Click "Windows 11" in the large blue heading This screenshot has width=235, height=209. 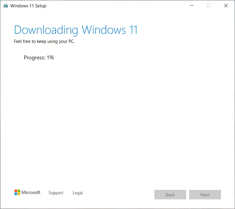pyautogui.click(x=110, y=30)
